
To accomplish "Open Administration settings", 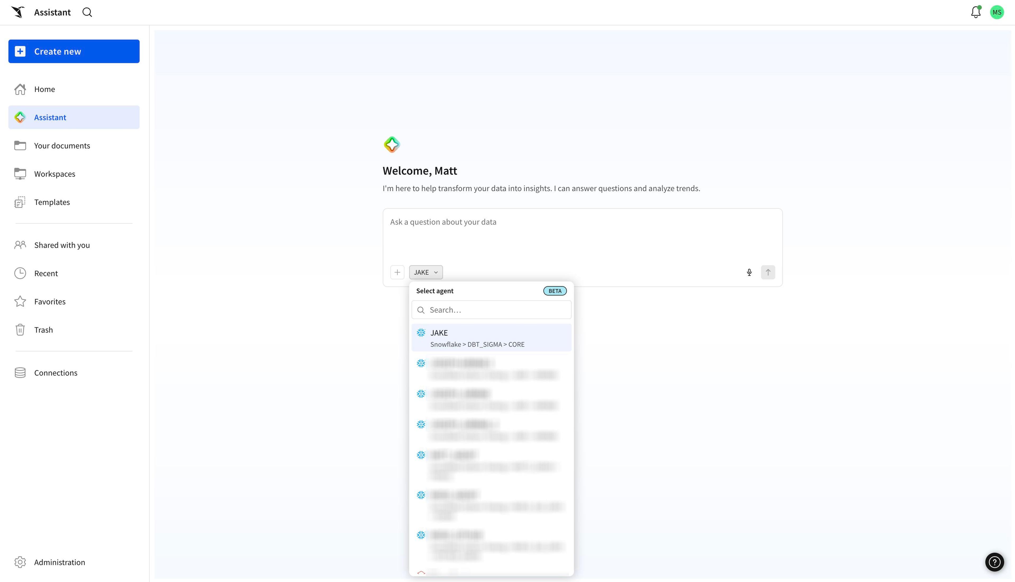I will pyautogui.click(x=74, y=562).
